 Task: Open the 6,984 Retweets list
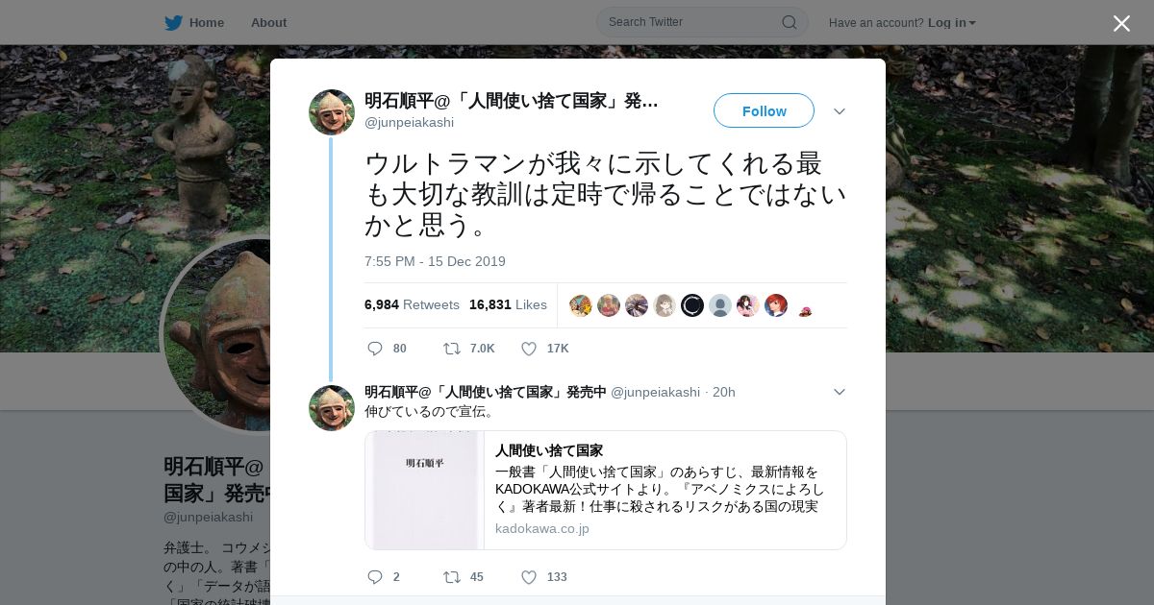click(412, 304)
